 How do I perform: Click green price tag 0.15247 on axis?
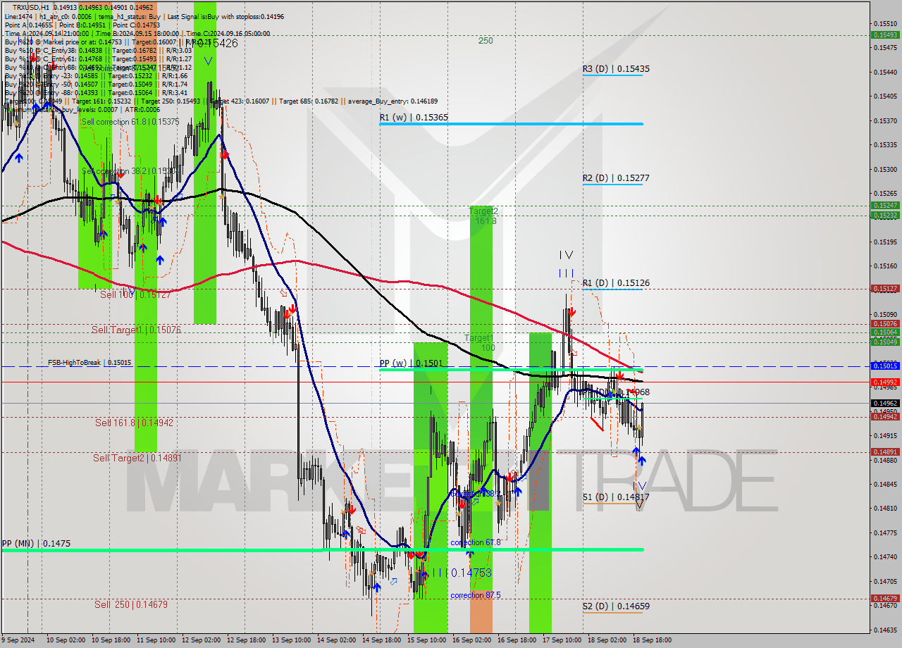(885, 206)
